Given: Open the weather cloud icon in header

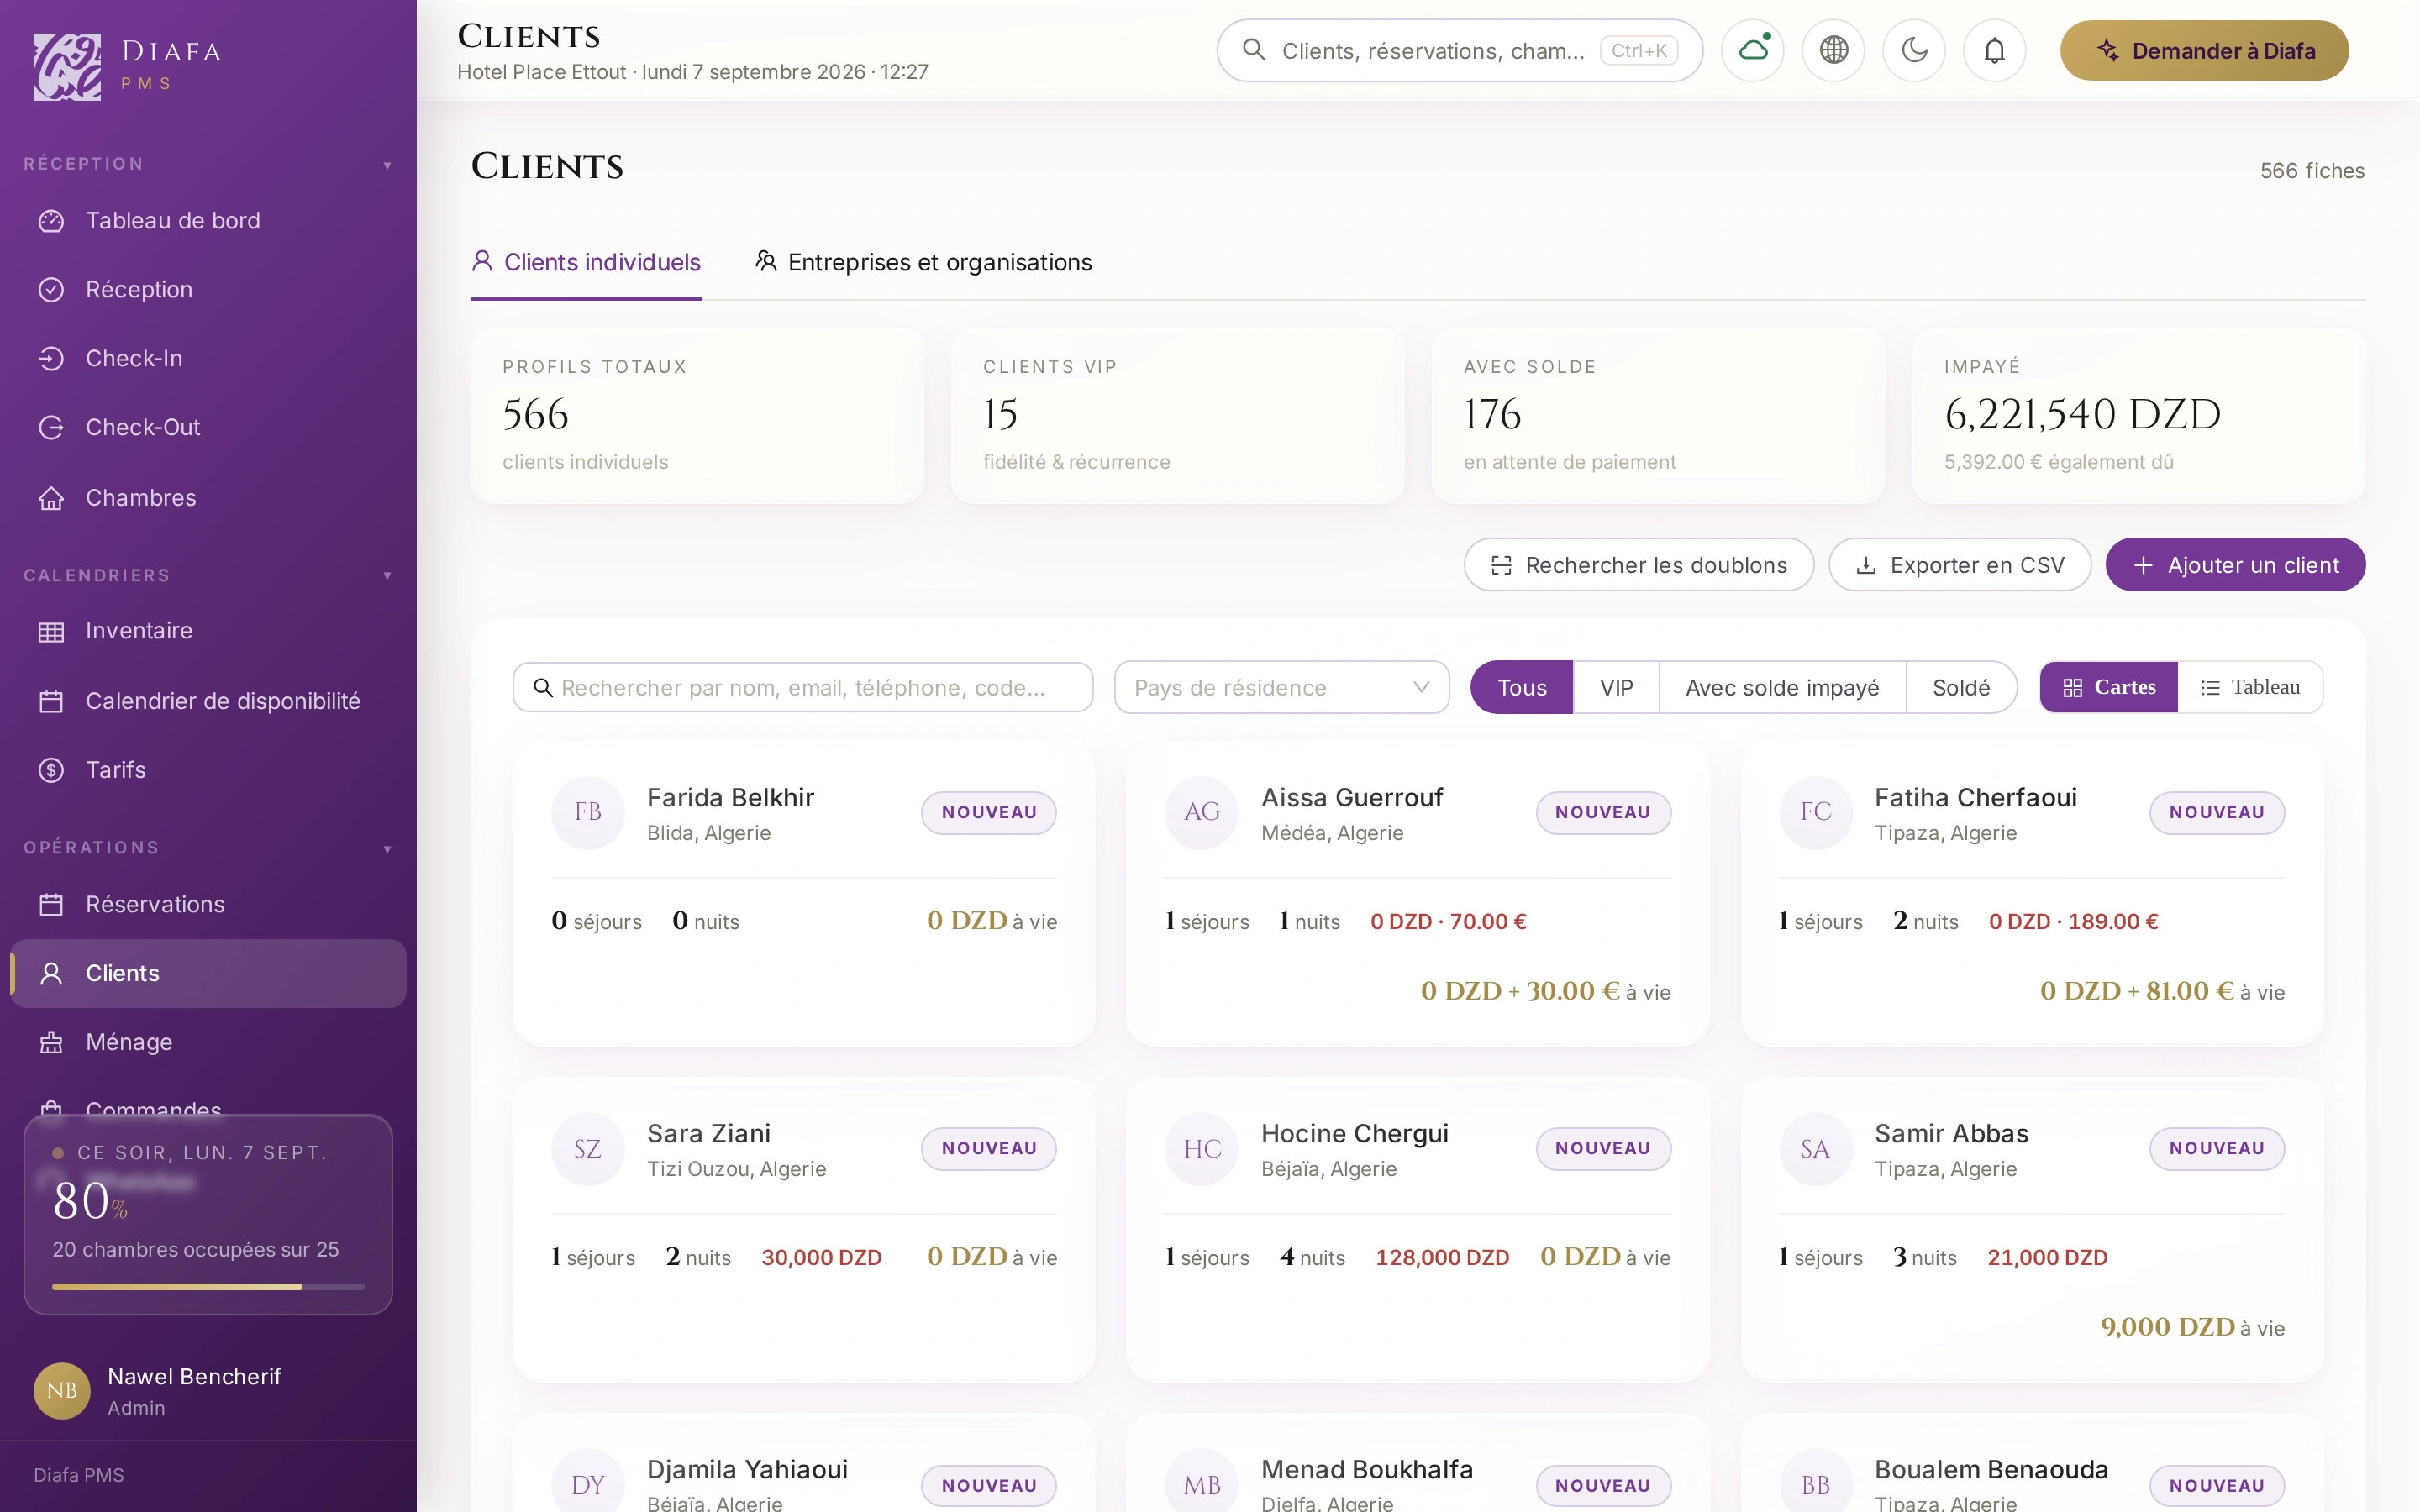Looking at the screenshot, I should pos(1753,50).
